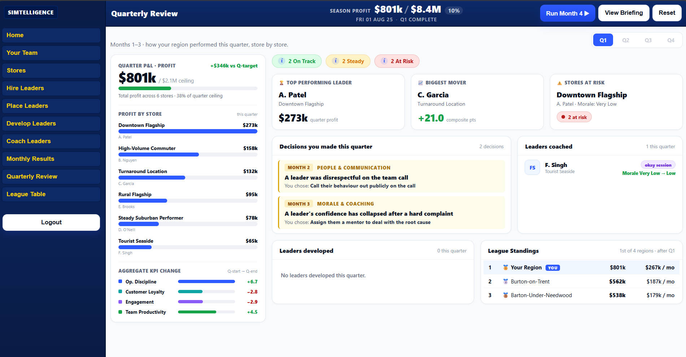Click the teal Customer Loyalty legend square
This screenshot has height=357, width=686.
coord(120,291)
